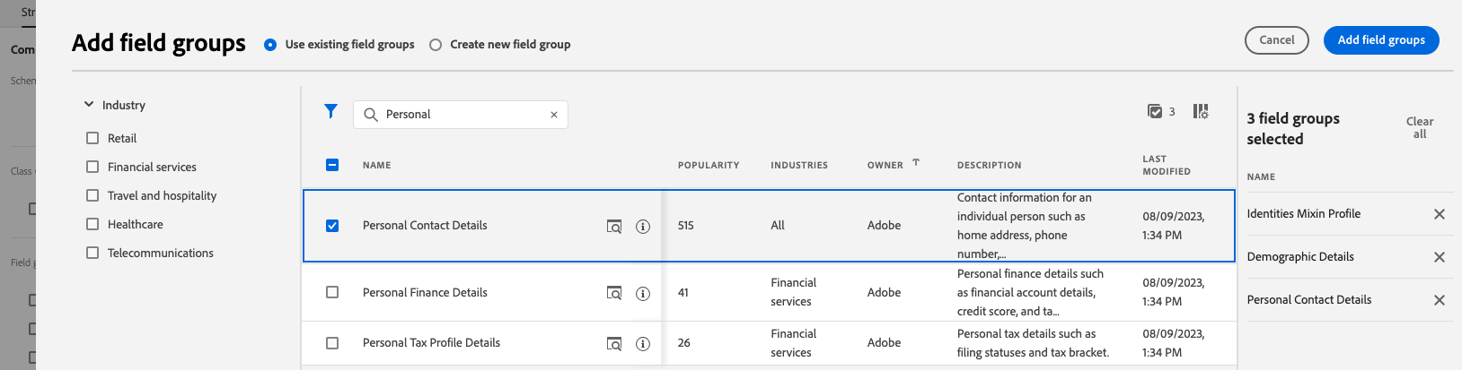Open the filter funnel icon

tap(330, 111)
